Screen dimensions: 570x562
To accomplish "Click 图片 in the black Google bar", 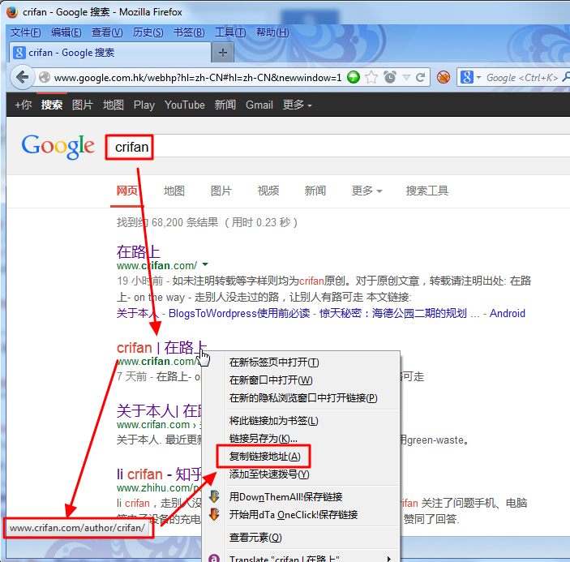I will click(83, 105).
